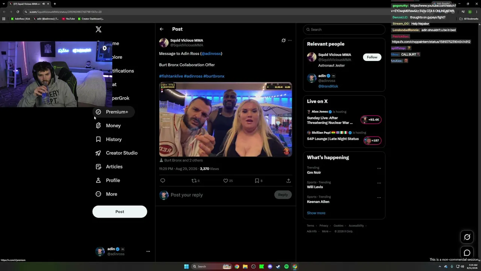Click the @adinross mention in the post
The height and width of the screenshot is (271, 481).
tap(211, 53)
